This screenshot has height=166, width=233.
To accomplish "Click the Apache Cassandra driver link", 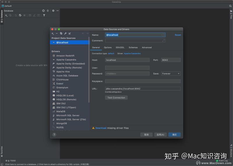I will coord(132,53).
